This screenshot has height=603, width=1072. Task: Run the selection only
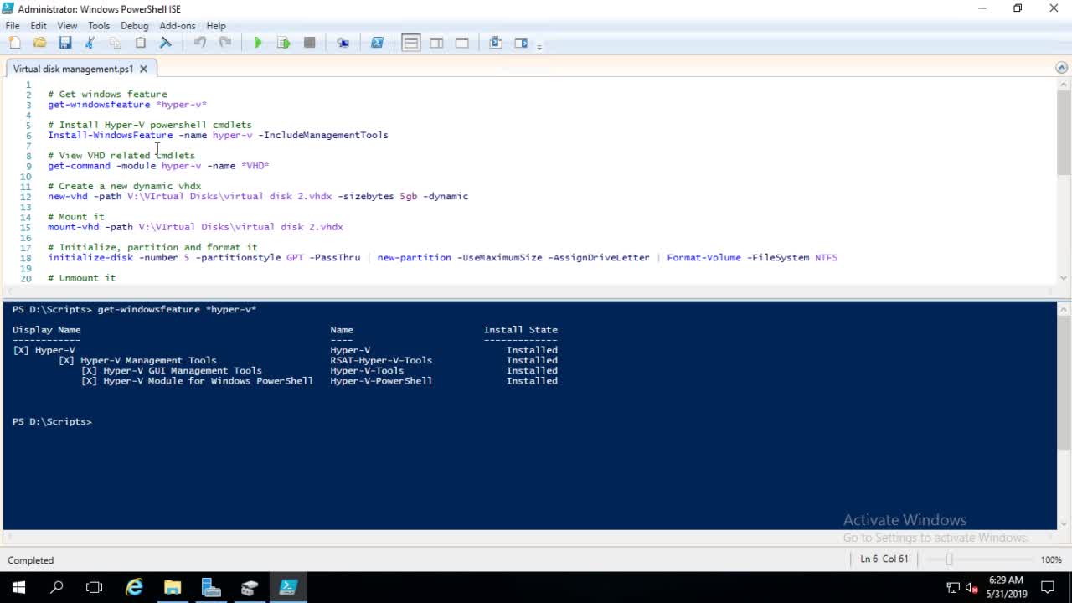[284, 43]
